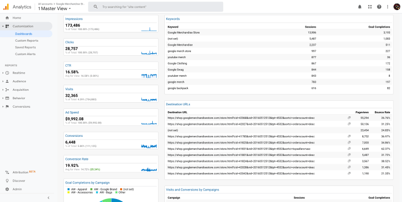402x202 pixels.
Task: Click the Audience person icon
Action: click(x=7, y=81)
